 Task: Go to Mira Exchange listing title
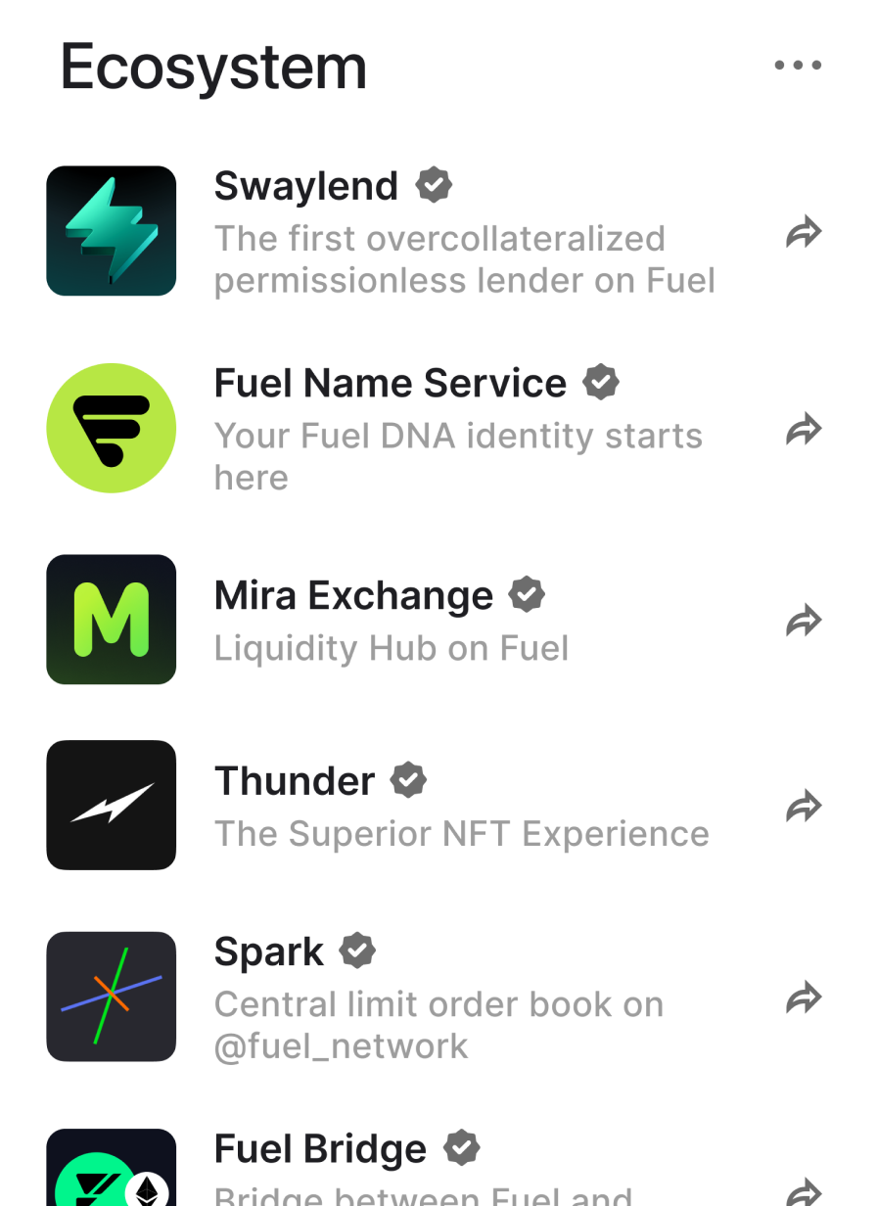click(x=353, y=595)
